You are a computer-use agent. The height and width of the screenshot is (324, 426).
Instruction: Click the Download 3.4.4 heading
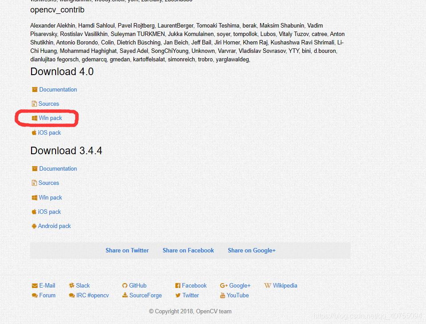(x=66, y=151)
